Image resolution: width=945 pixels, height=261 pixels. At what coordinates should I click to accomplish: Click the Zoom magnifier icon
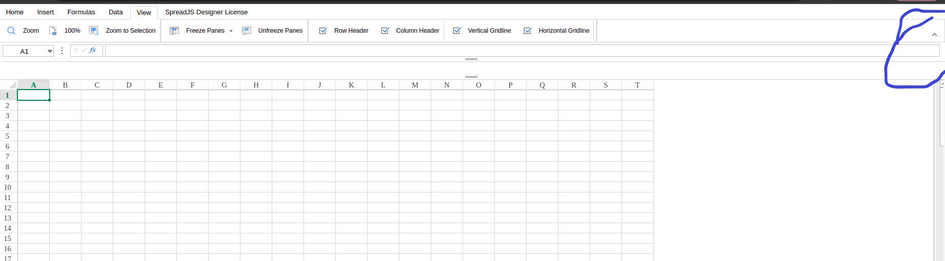pos(11,31)
